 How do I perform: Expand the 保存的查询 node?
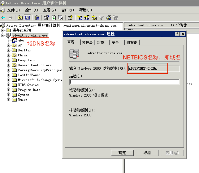click(2, 30)
